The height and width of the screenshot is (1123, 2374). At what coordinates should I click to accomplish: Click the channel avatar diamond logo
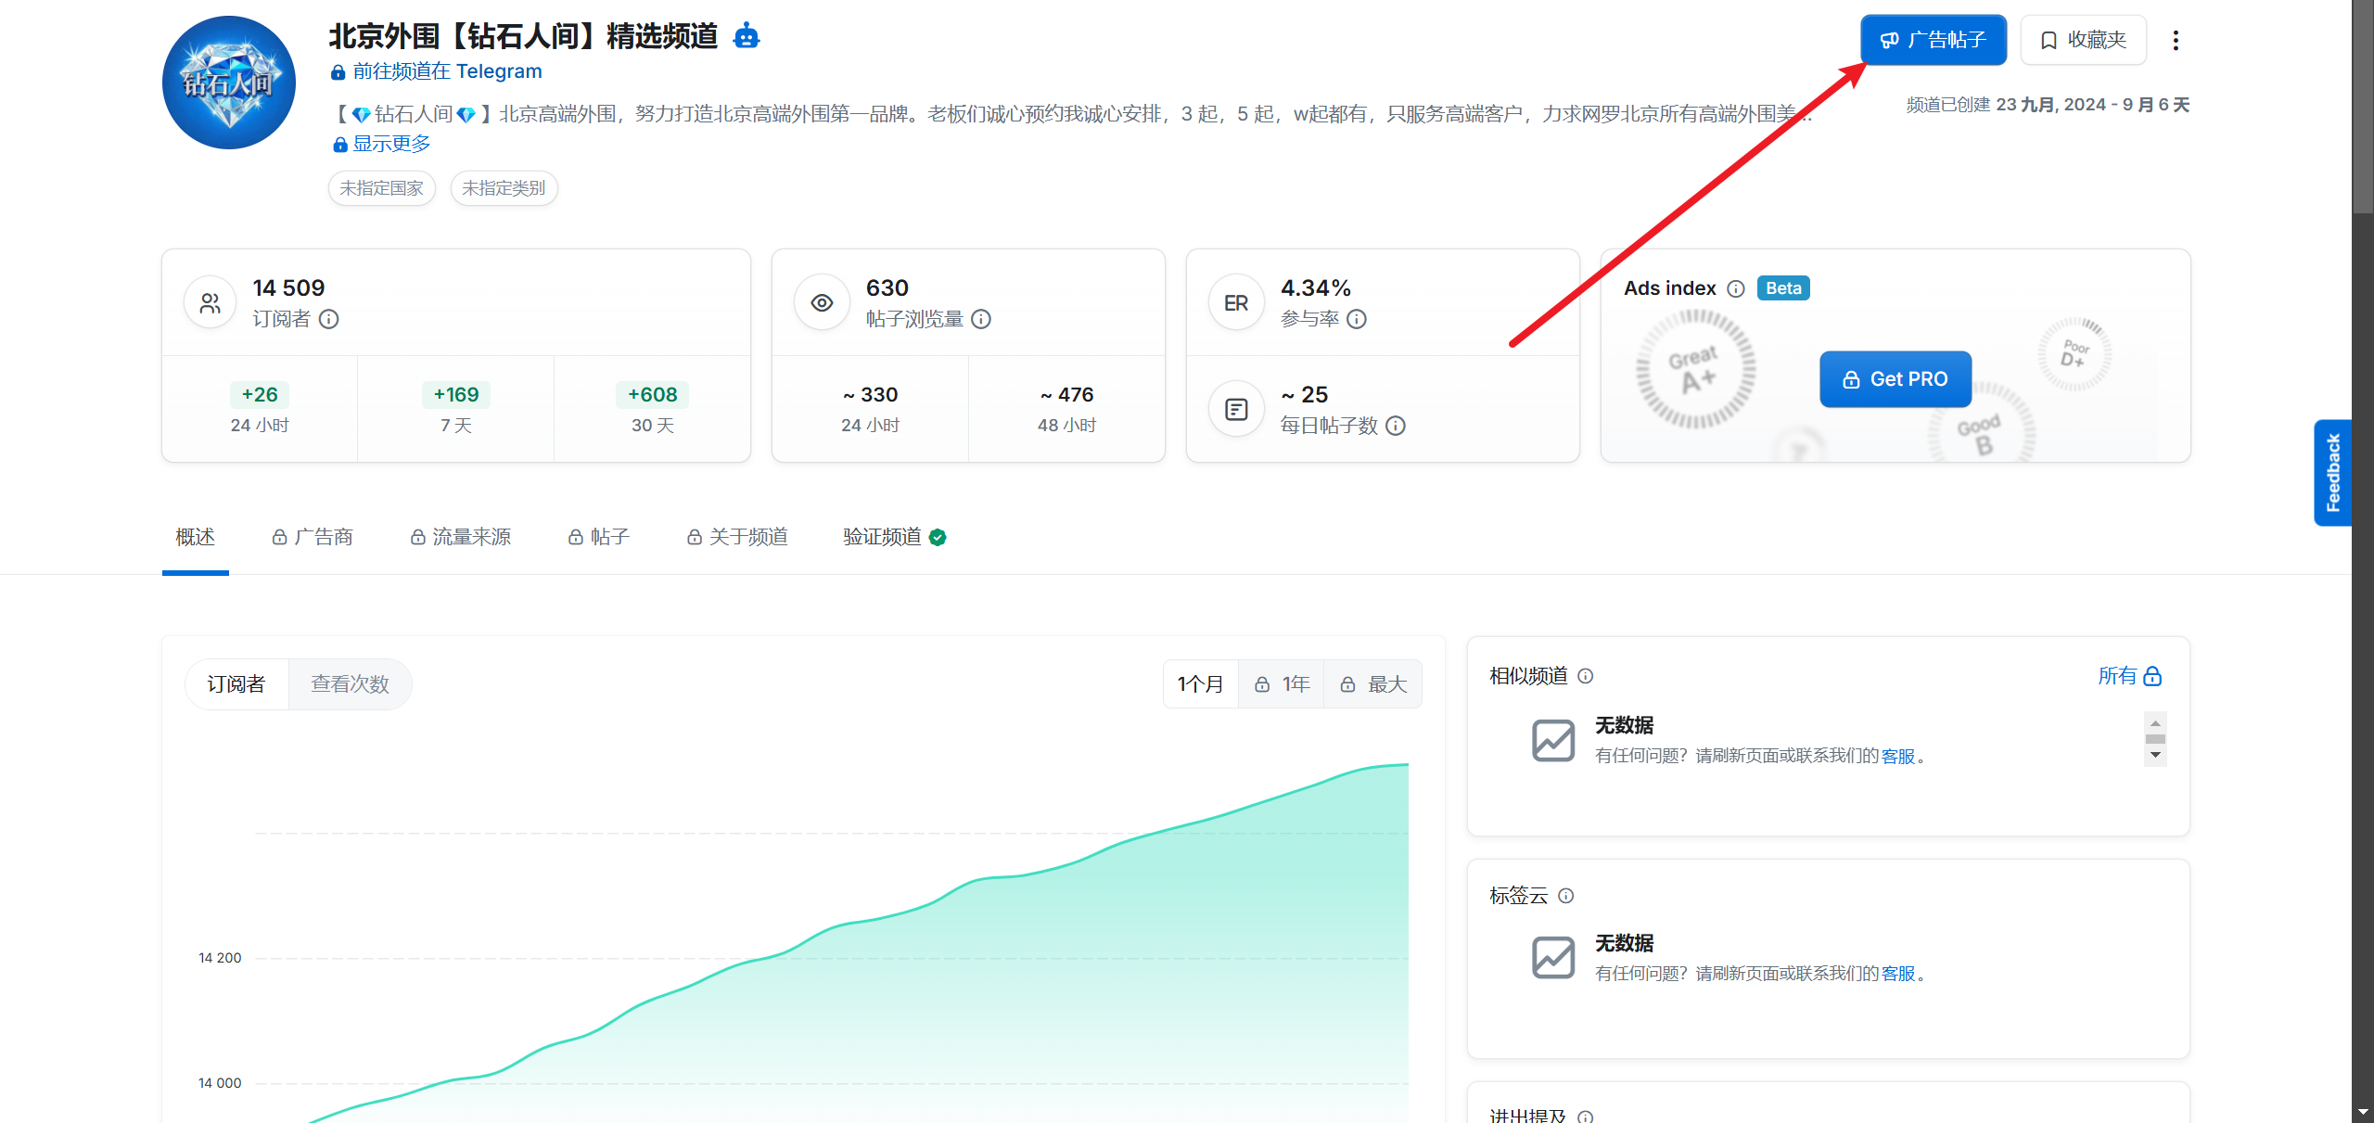(229, 83)
